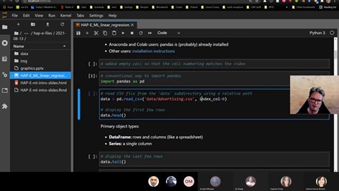The height and width of the screenshot is (191, 339).
Task: Open the img folder in file browser
Action: pos(40,61)
